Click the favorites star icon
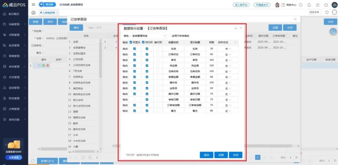 (327, 12)
